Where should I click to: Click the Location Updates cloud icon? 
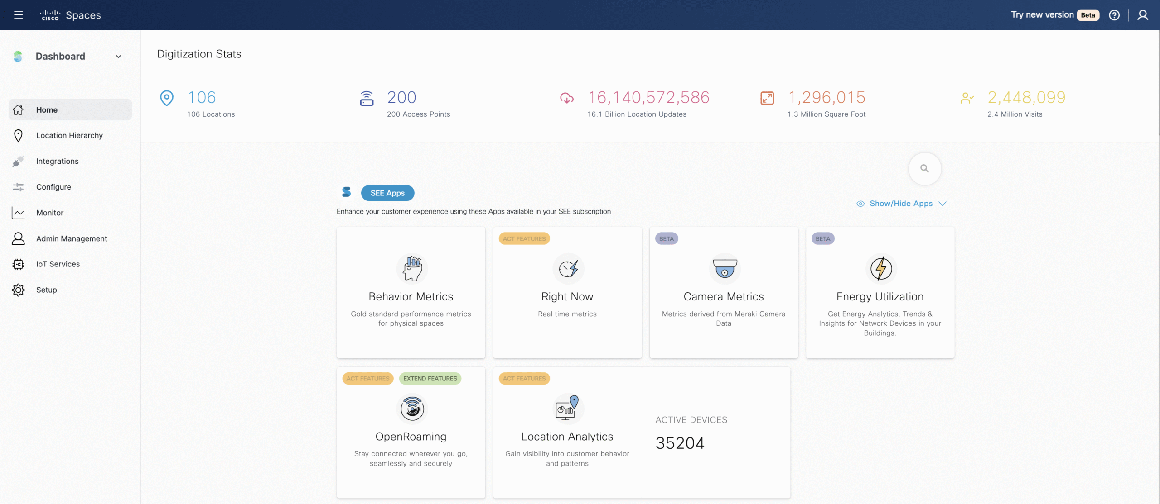[567, 98]
